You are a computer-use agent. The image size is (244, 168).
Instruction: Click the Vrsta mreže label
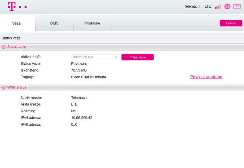tap(31, 104)
